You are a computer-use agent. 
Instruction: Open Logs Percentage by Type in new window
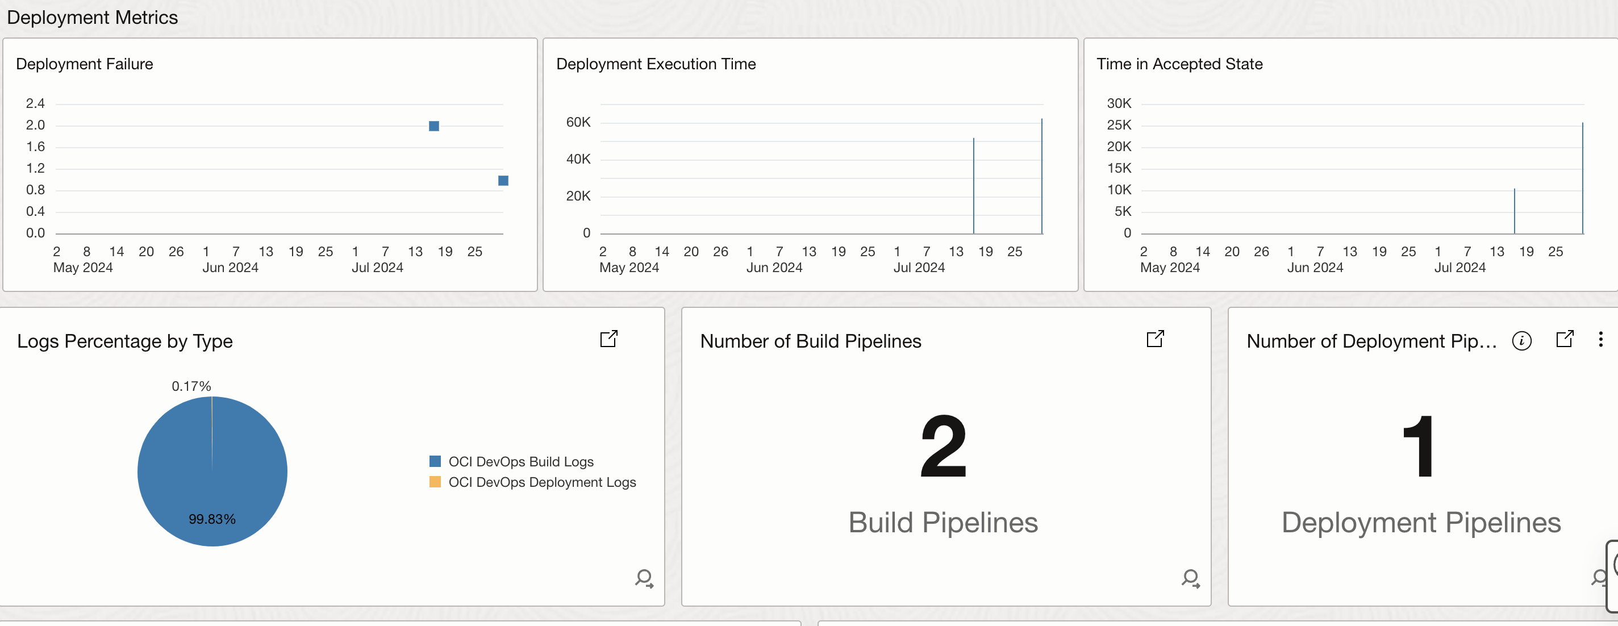click(608, 339)
